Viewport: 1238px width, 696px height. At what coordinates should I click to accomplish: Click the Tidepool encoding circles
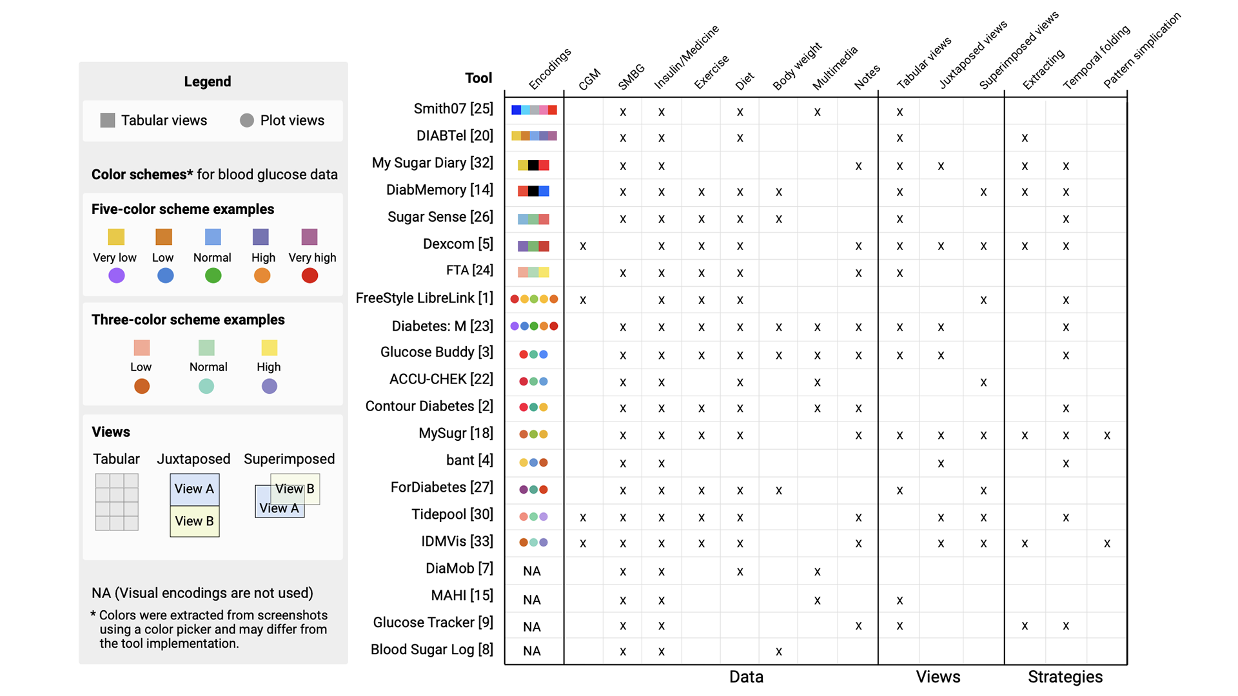click(534, 517)
